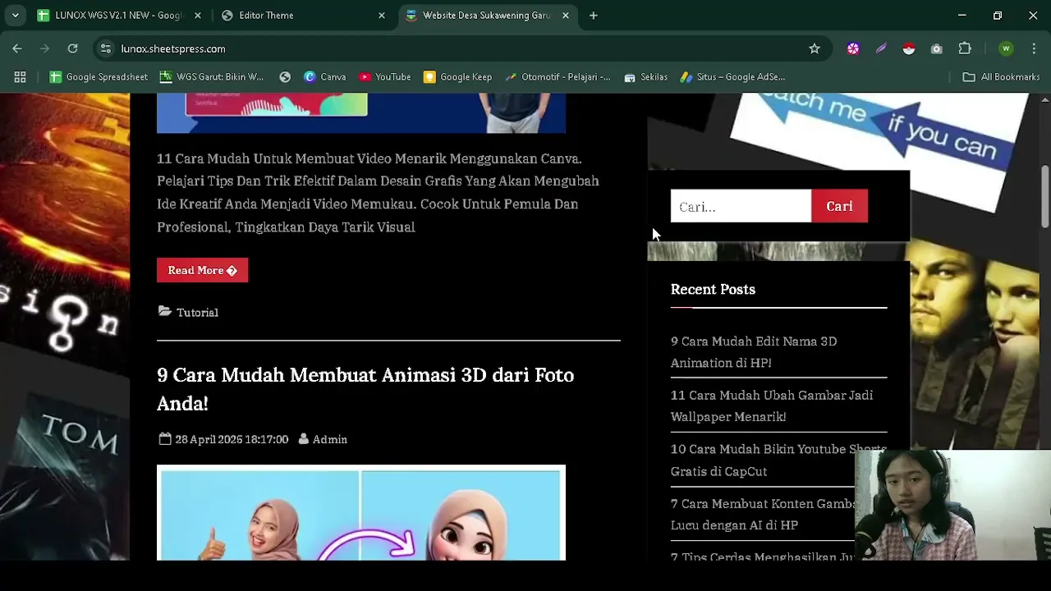Open the apps grid icon in bookmarks bar

click(x=20, y=77)
